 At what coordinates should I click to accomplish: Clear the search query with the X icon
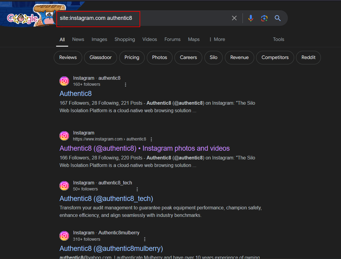[x=234, y=18]
